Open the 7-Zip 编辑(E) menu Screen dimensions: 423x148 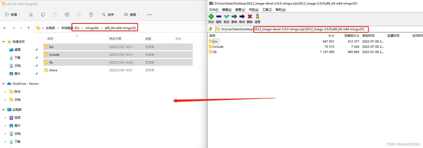(x=227, y=10)
